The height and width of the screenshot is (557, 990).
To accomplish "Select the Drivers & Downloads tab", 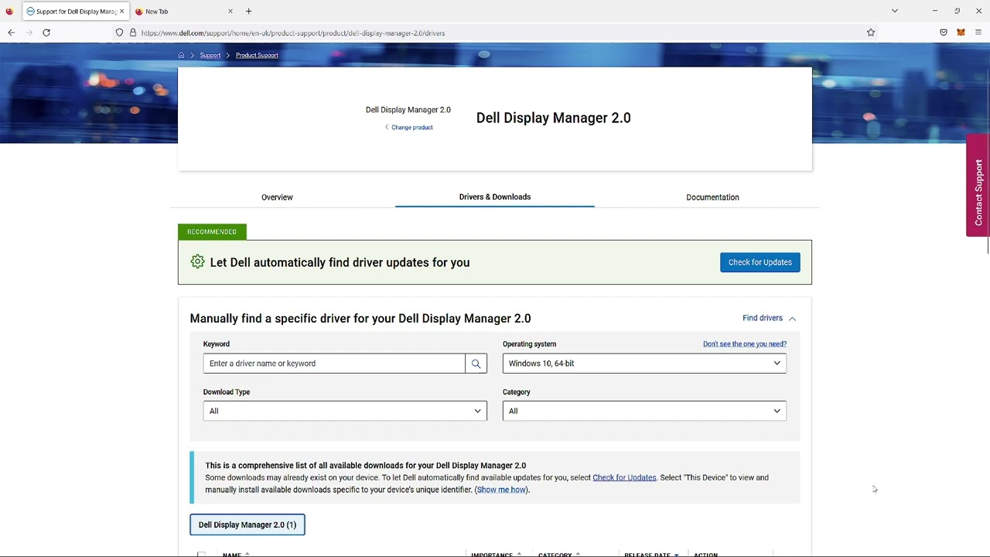I will 495,196.
